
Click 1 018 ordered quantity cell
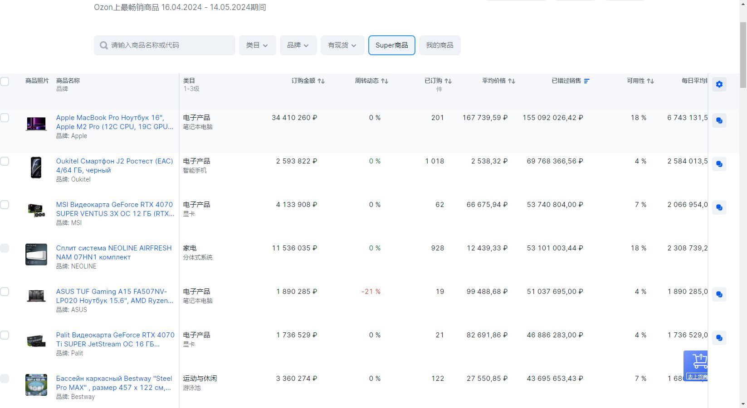pos(435,161)
